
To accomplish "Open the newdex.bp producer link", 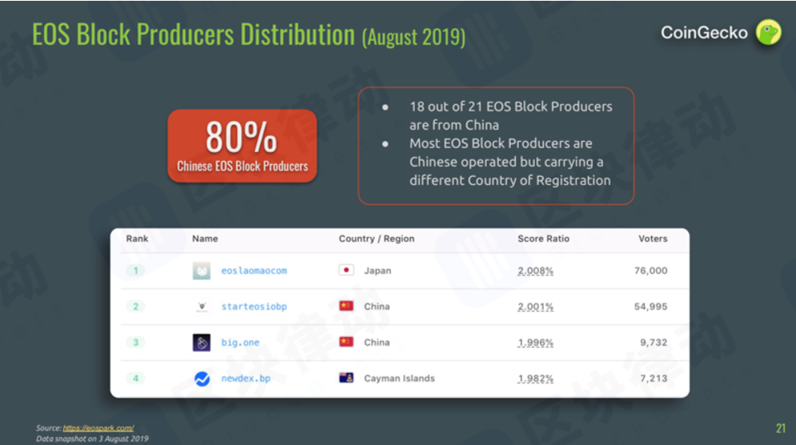I will [x=246, y=379].
